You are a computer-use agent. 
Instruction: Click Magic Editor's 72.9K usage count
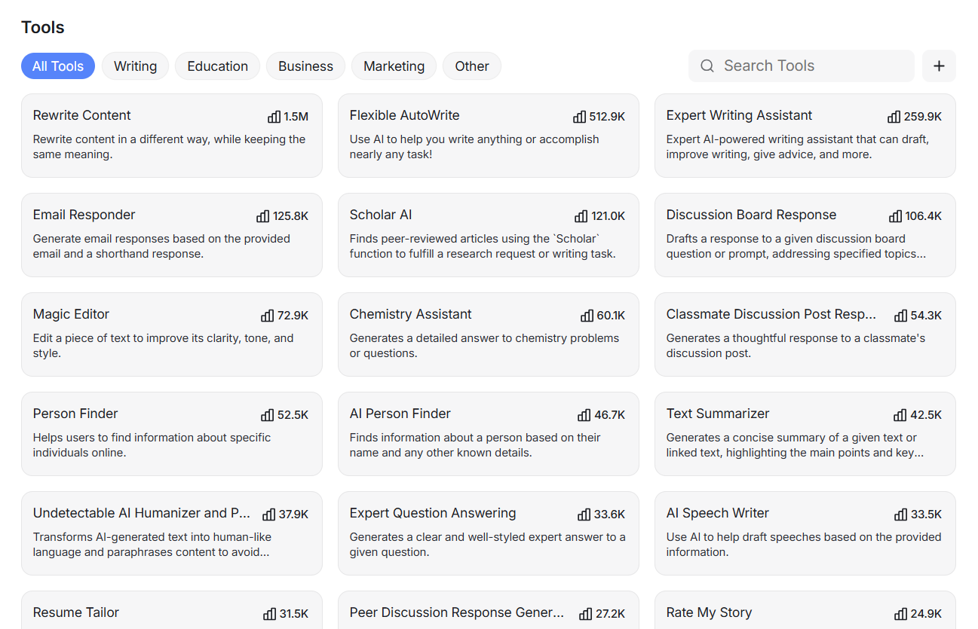293,316
